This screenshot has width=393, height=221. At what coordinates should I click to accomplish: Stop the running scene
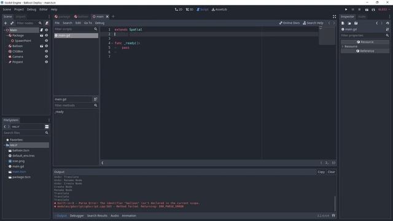coord(359,10)
